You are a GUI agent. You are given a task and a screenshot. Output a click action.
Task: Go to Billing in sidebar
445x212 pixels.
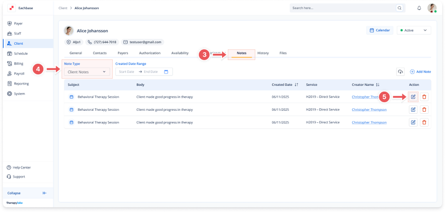18,64
